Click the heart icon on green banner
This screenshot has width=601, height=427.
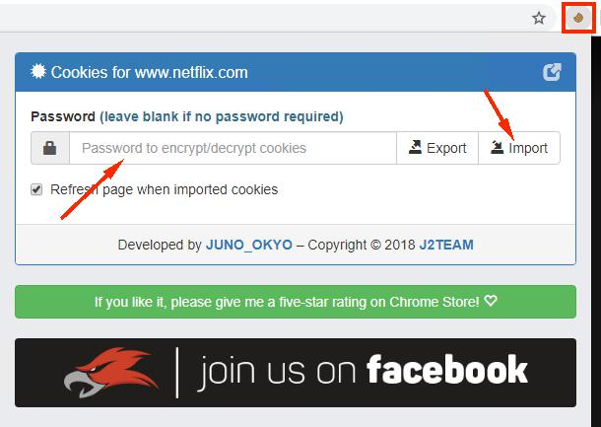point(491,301)
